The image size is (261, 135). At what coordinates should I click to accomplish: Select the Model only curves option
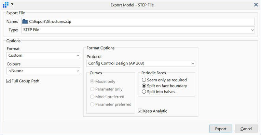(x=92, y=81)
